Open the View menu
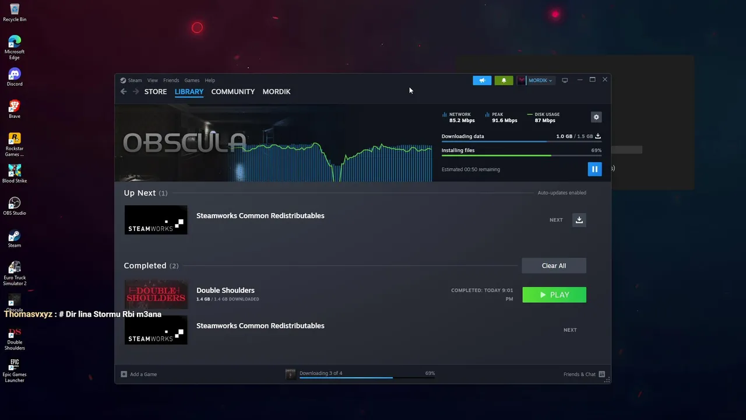 pos(153,80)
